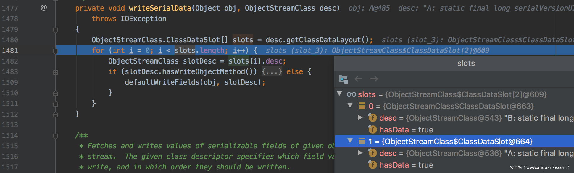Collapse the slots root node in popup

(x=340, y=94)
